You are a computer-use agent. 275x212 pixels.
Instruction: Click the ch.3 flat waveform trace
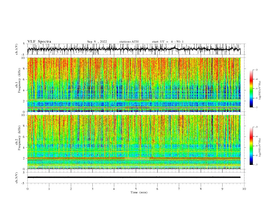pos(134,177)
